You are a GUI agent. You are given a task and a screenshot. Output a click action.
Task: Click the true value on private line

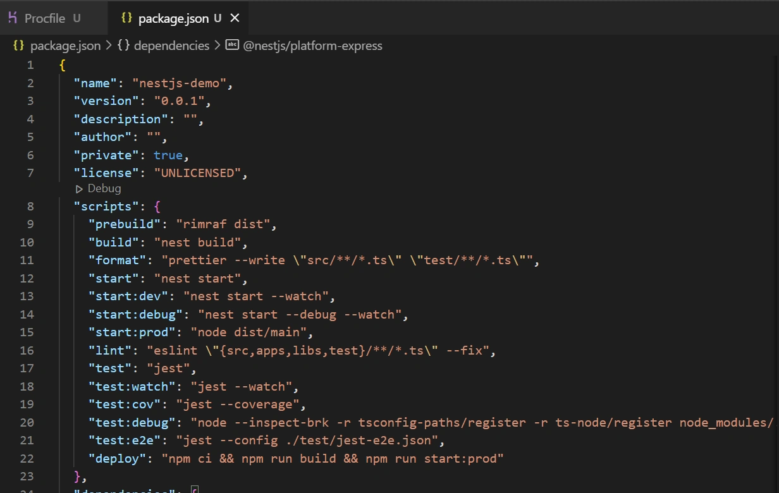coord(168,155)
